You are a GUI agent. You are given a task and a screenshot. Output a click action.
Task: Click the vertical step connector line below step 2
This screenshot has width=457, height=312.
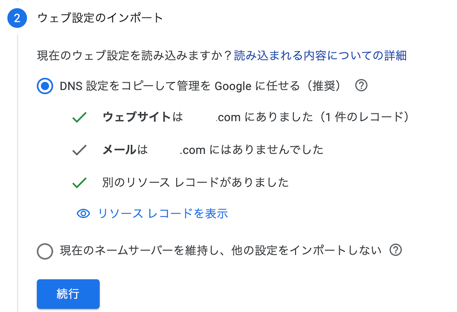(17, 173)
